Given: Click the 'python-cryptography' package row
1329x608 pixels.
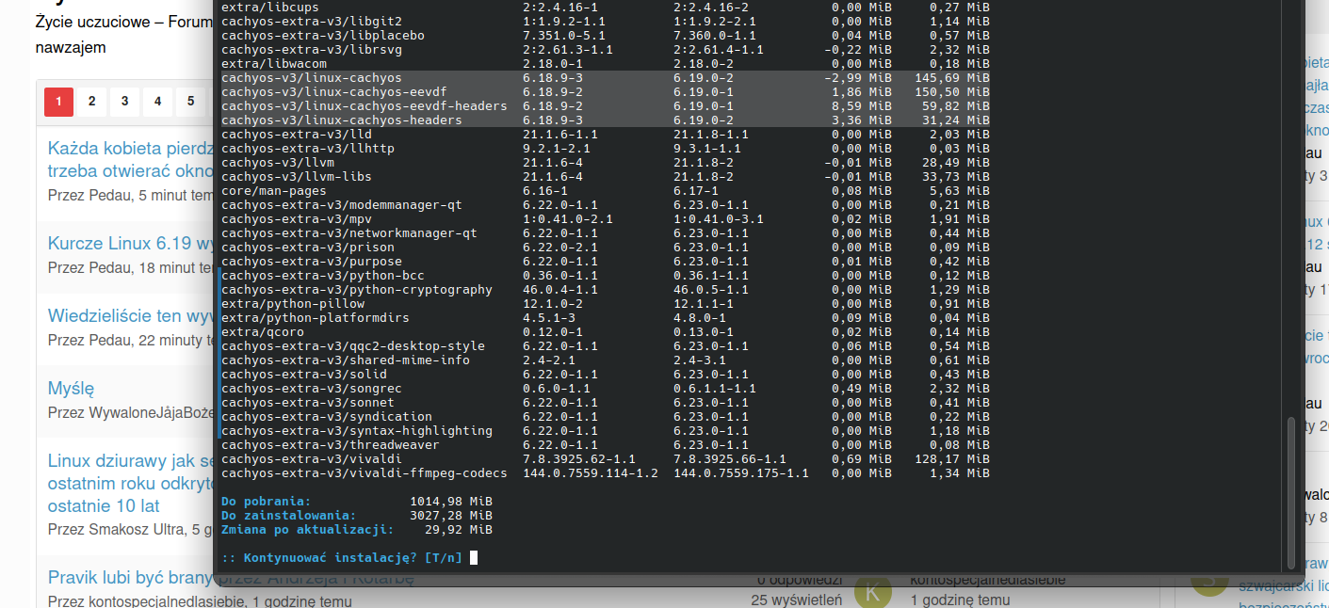Looking at the screenshot, I should click(x=606, y=290).
